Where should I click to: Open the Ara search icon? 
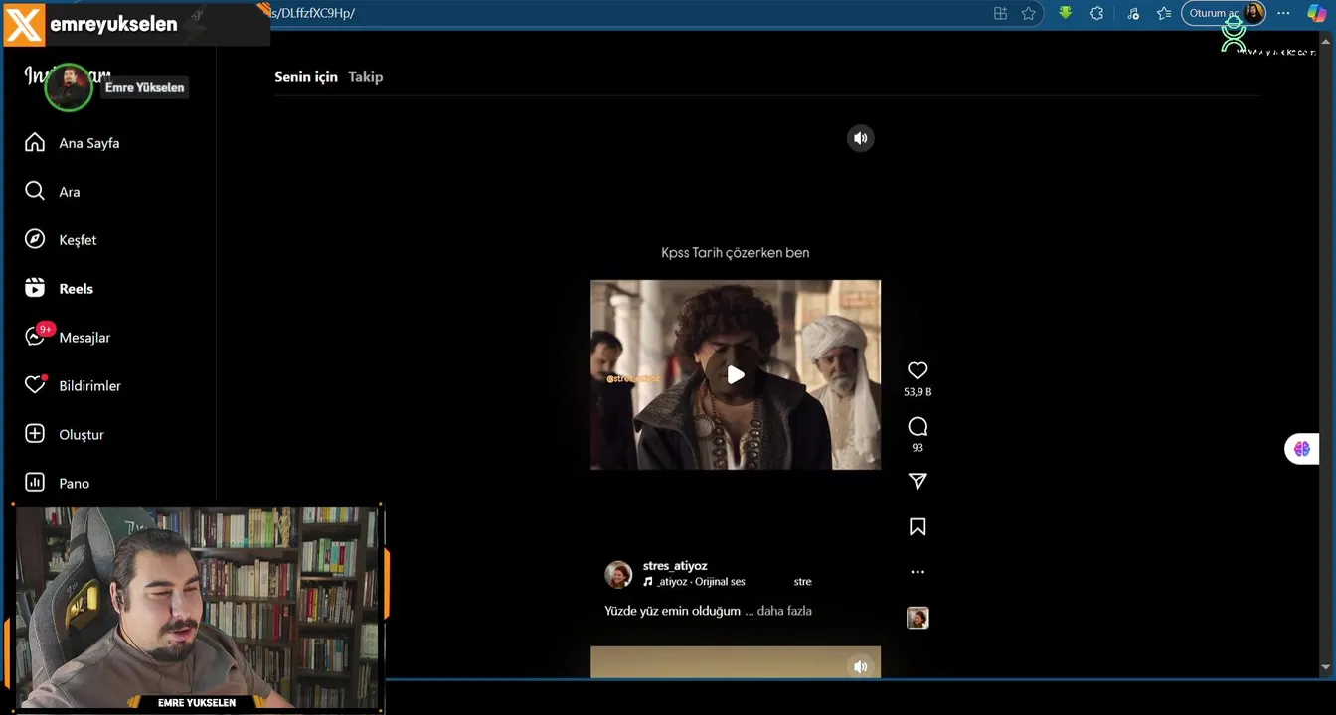tap(35, 191)
